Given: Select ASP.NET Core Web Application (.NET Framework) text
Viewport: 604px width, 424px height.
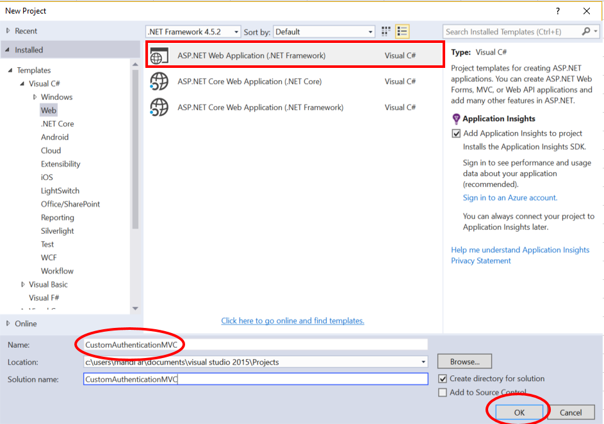Looking at the screenshot, I should 261,108.
